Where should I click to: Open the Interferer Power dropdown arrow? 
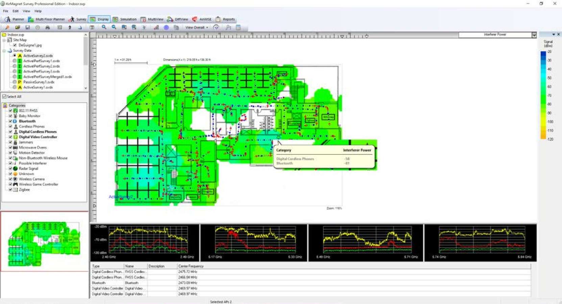pyautogui.click(x=534, y=35)
